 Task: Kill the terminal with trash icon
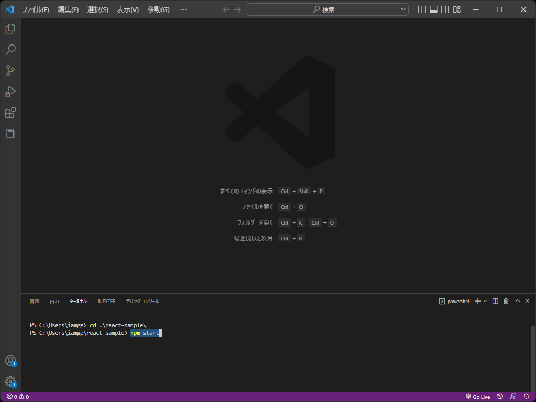click(506, 301)
